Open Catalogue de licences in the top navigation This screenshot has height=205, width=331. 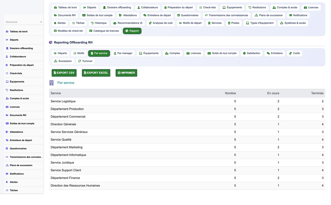tap(104, 31)
